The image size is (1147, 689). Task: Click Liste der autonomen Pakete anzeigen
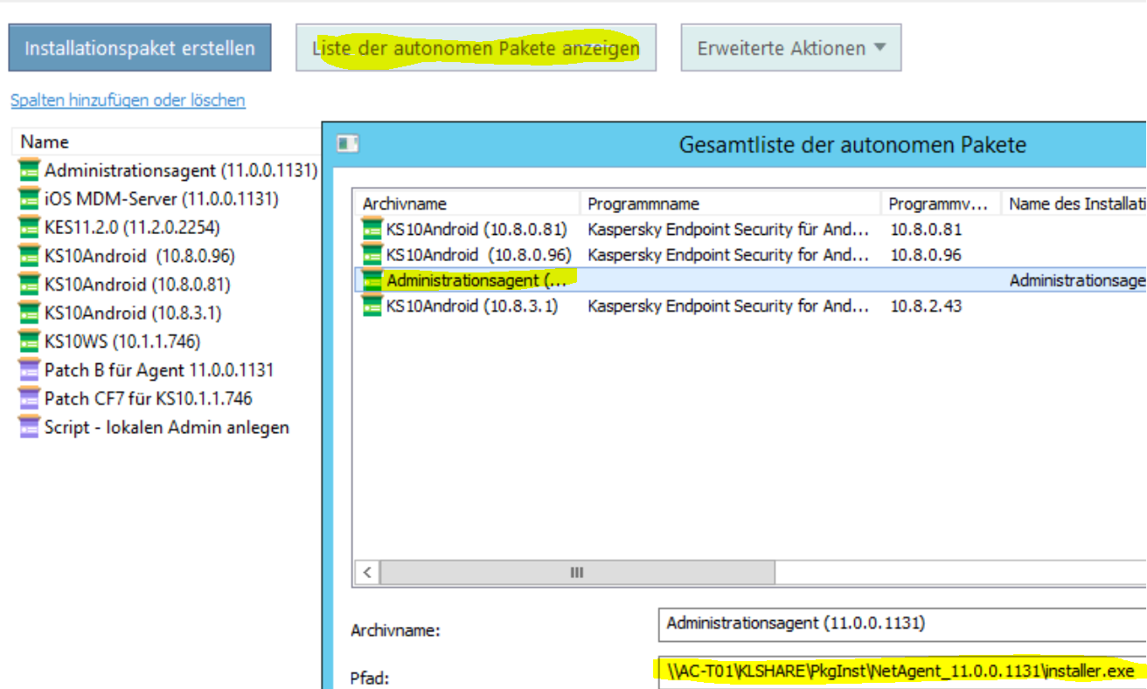click(476, 48)
